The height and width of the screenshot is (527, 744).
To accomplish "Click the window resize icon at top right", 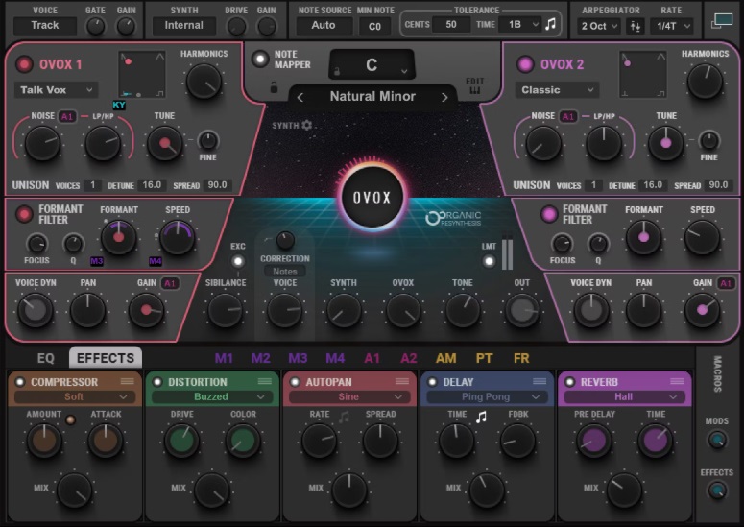I will [x=722, y=21].
